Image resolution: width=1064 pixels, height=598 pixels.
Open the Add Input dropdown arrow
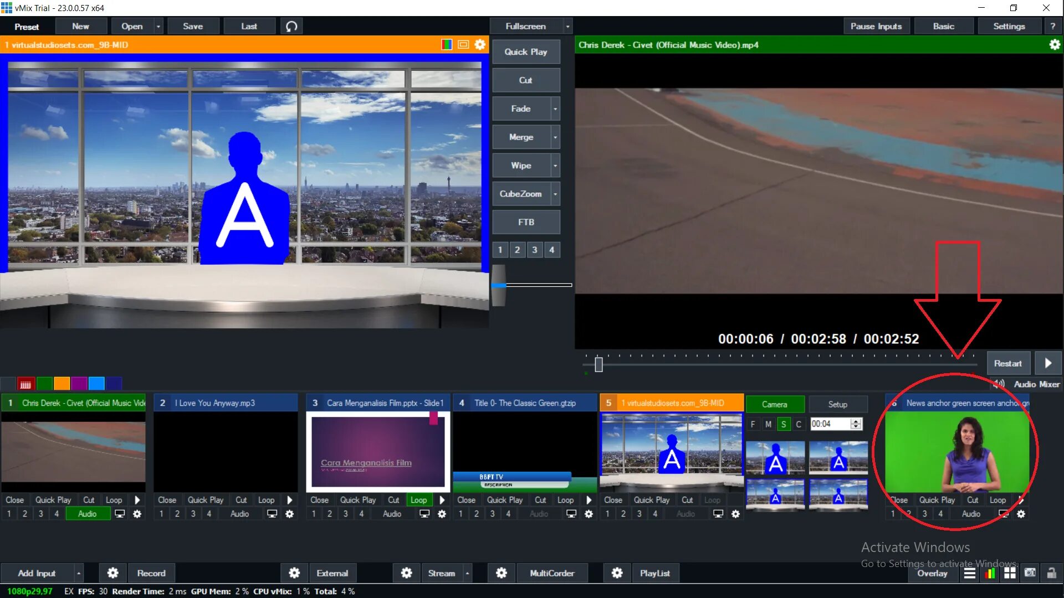[x=79, y=573]
